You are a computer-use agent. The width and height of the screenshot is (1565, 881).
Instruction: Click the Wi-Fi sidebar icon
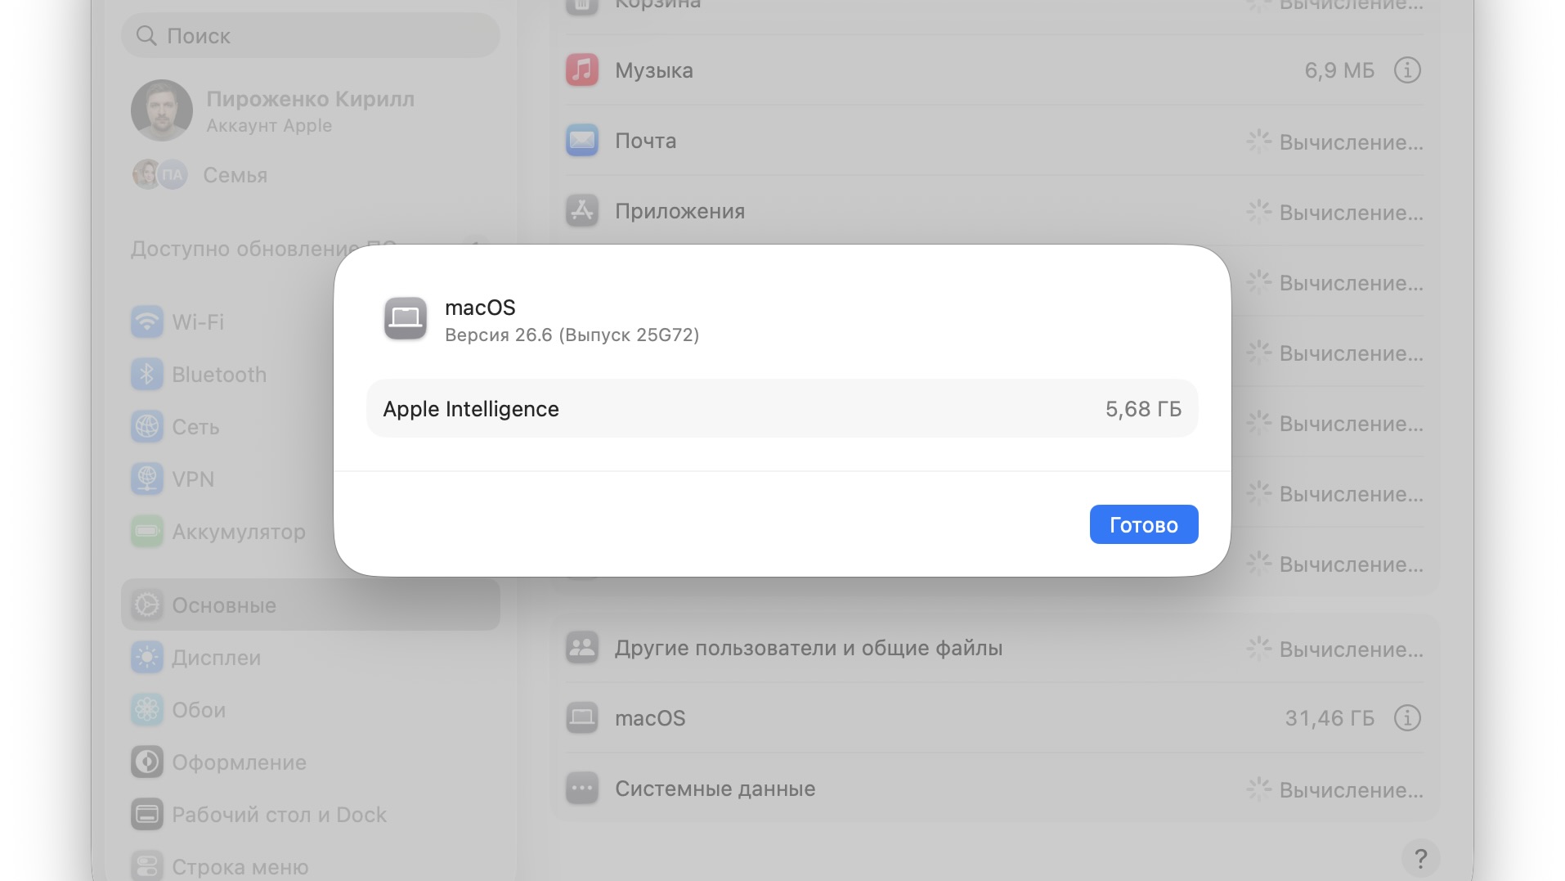tap(147, 321)
